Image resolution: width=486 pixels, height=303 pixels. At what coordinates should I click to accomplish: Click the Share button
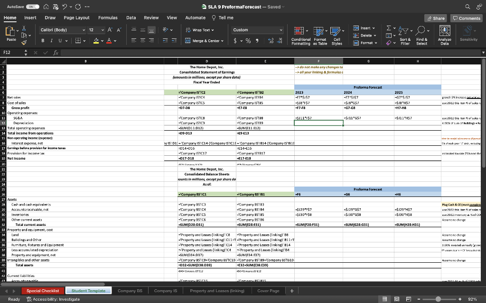[436, 18]
